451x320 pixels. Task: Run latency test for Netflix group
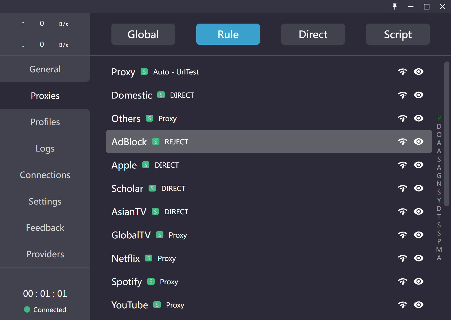click(402, 258)
